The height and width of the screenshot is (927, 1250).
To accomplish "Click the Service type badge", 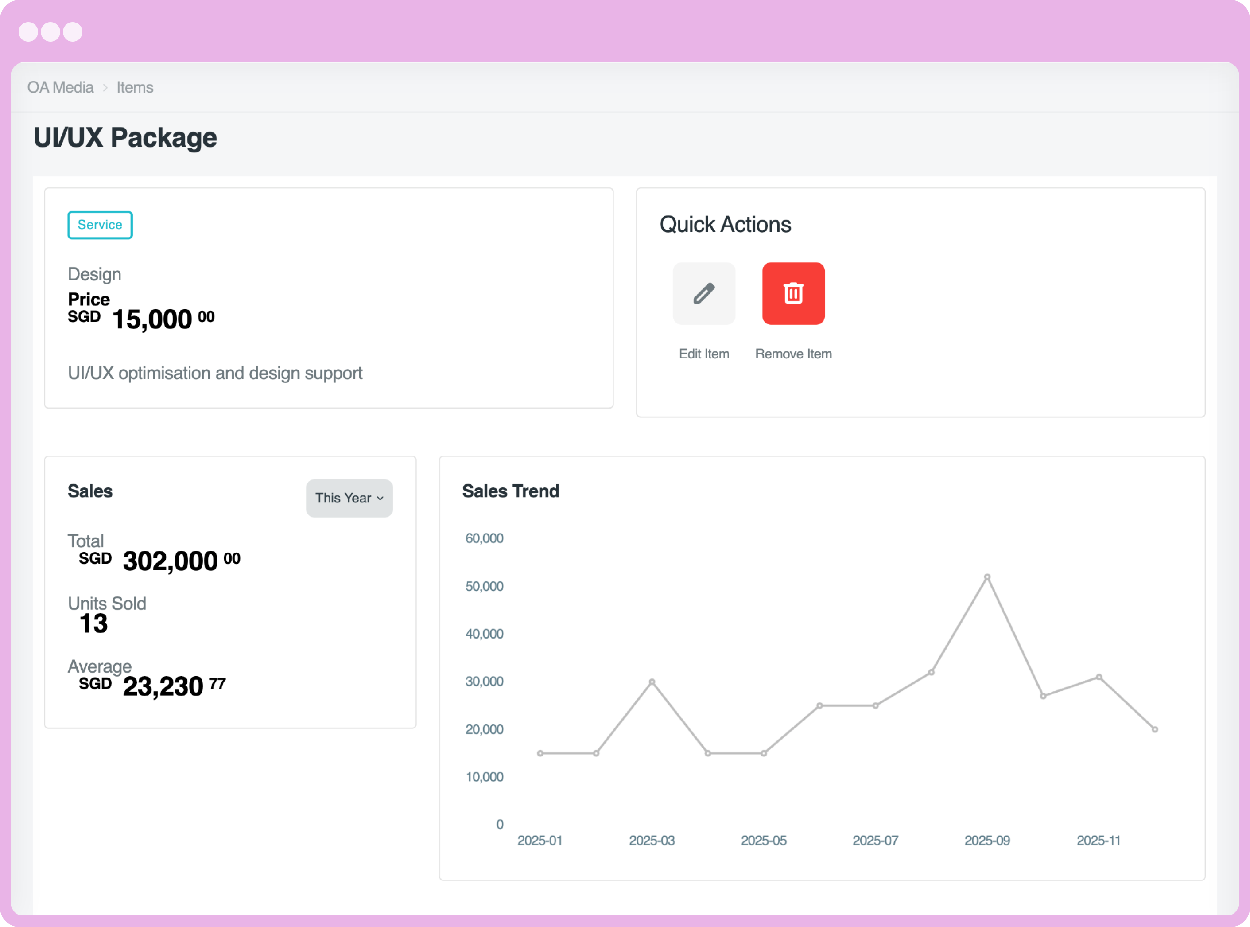I will [x=100, y=225].
